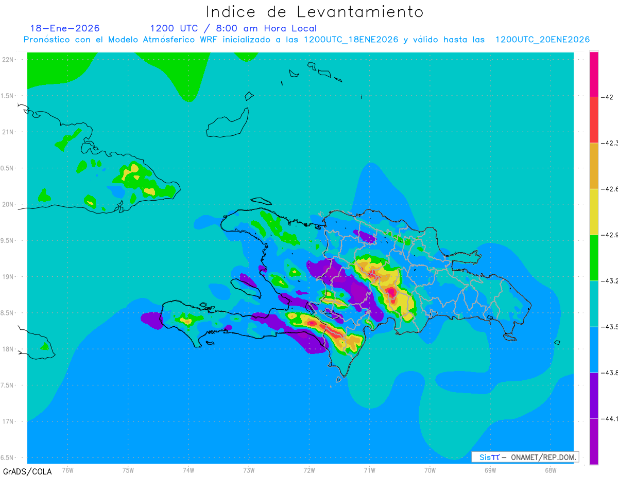Click the 'Indice de Levantamiento' title
The width and height of the screenshot is (618, 477).
pyautogui.click(x=315, y=12)
